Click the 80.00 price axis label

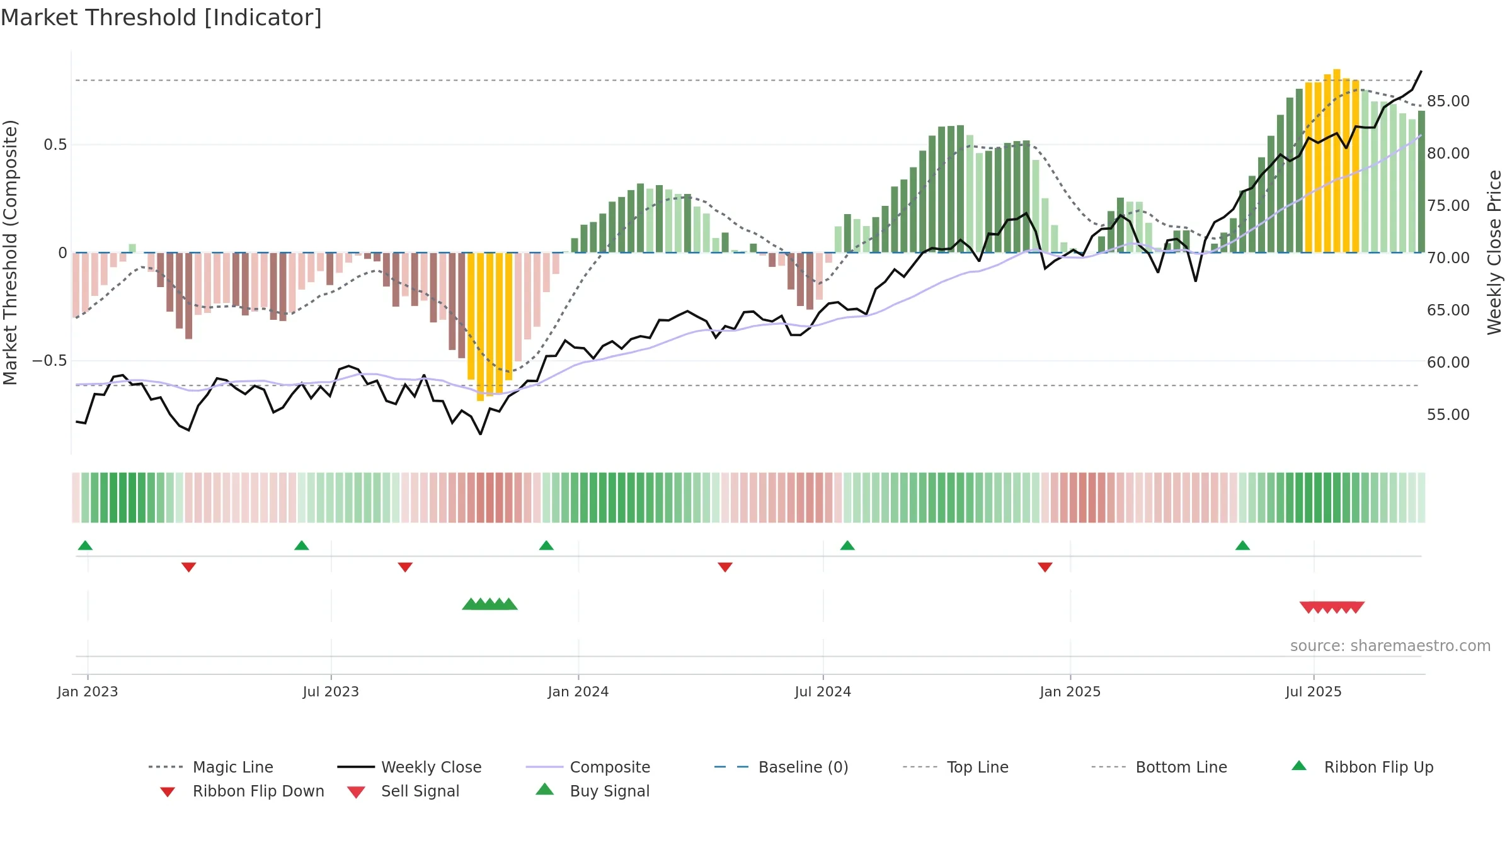(x=1448, y=153)
